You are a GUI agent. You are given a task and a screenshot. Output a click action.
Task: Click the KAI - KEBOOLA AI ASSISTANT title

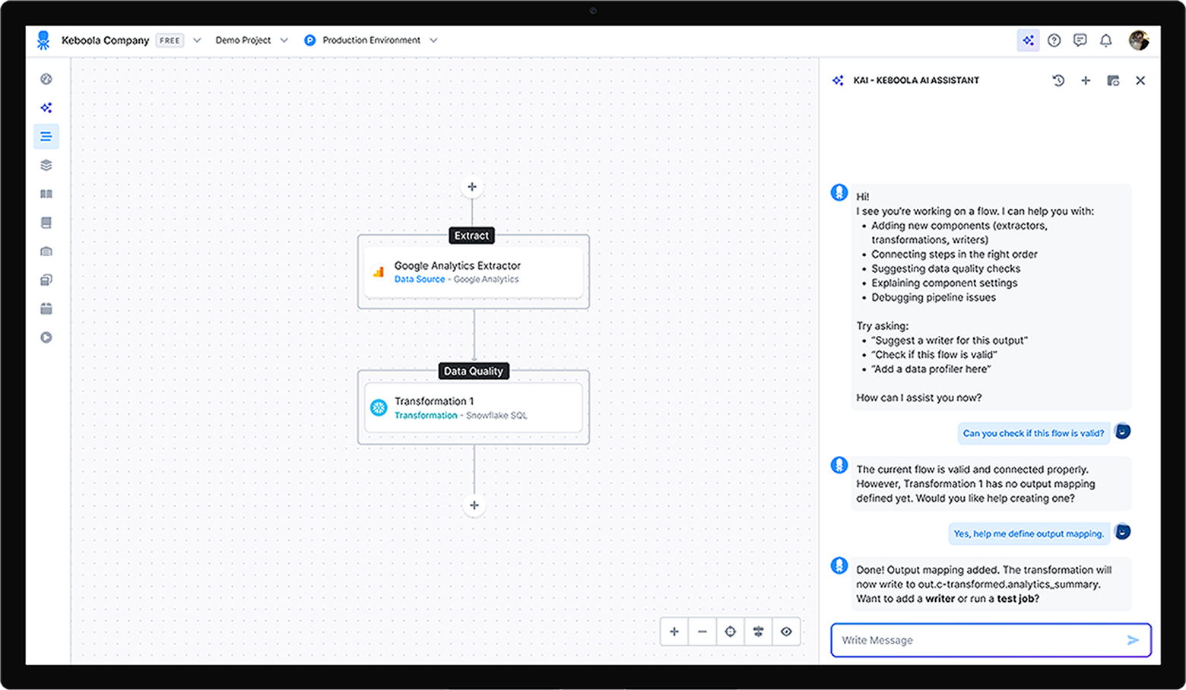[x=916, y=81]
